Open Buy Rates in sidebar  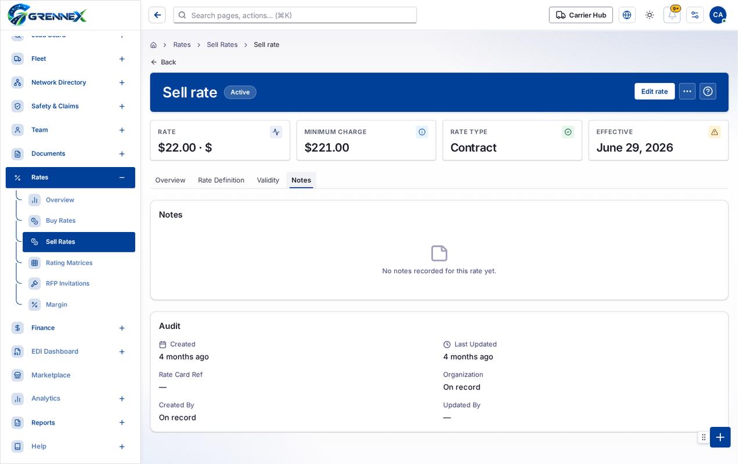(x=78, y=221)
